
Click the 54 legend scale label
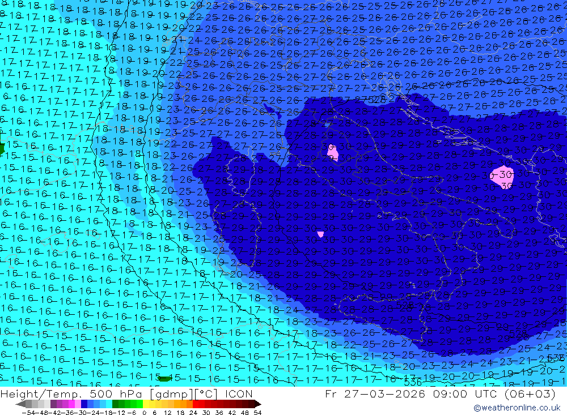pos(257,413)
